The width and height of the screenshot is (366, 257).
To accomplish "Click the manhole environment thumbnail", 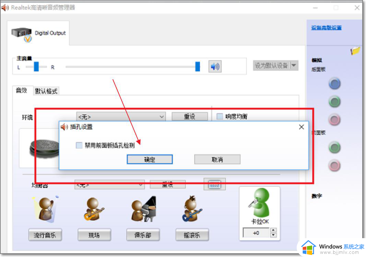I will (x=44, y=148).
